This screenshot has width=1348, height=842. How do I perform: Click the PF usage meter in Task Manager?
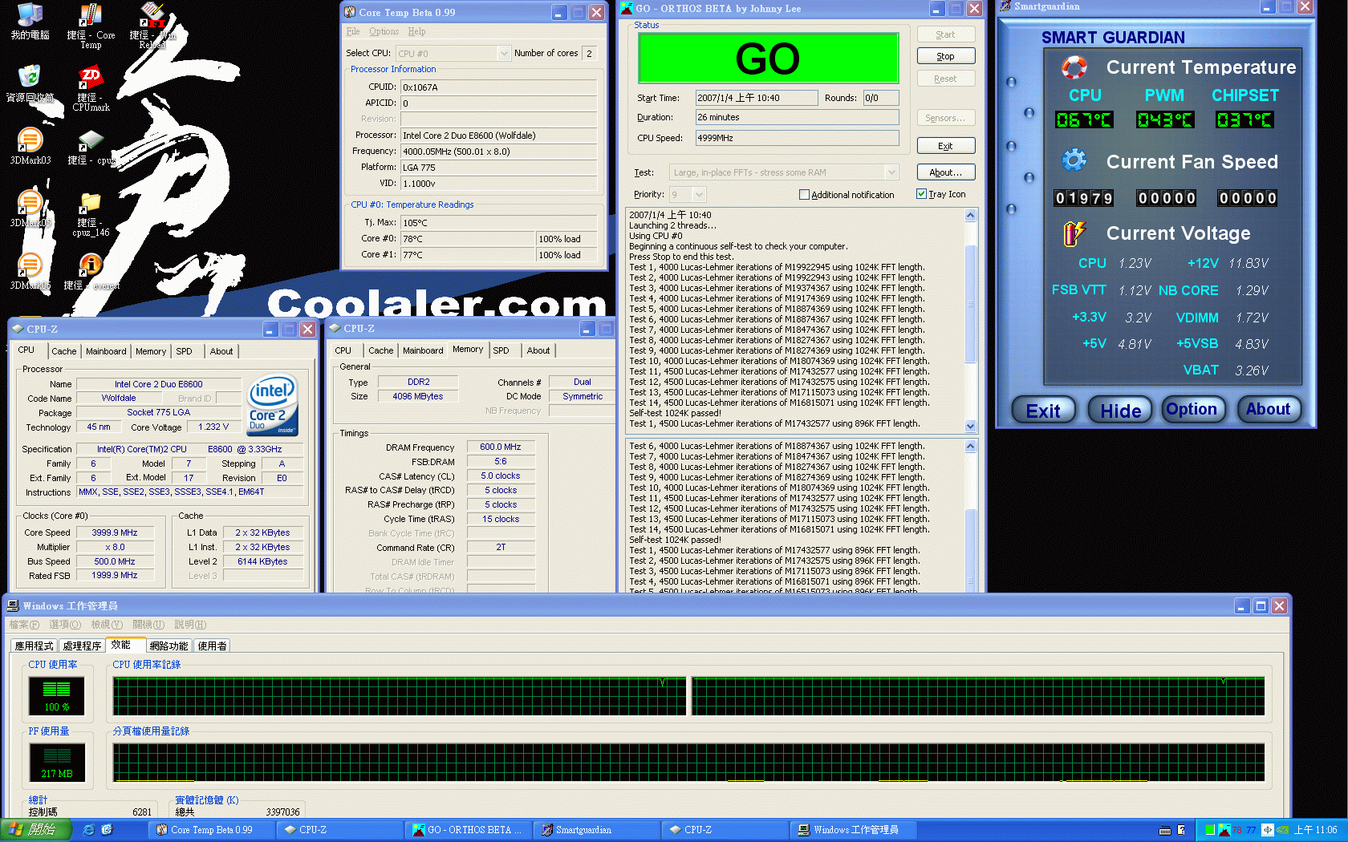pyautogui.click(x=56, y=762)
